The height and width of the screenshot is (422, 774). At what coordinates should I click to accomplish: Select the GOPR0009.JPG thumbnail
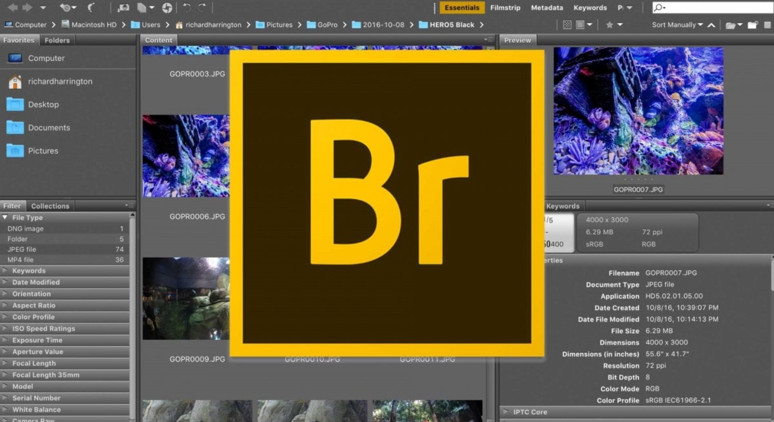pos(186,299)
